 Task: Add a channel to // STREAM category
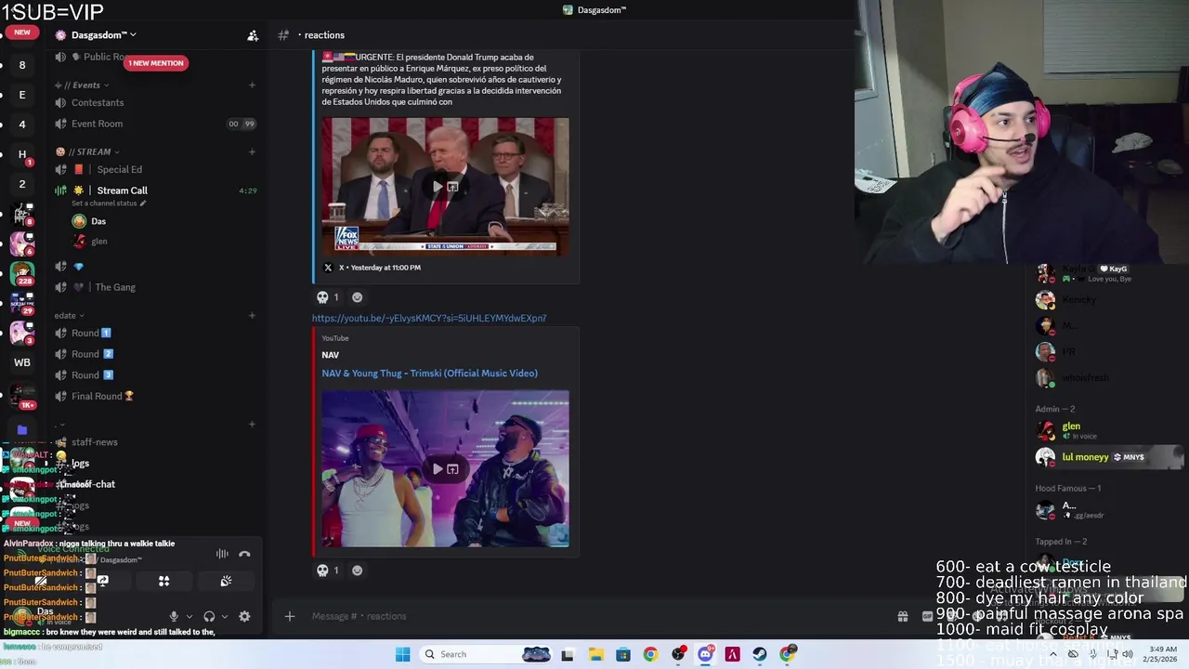pyautogui.click(x=252, y=151)
